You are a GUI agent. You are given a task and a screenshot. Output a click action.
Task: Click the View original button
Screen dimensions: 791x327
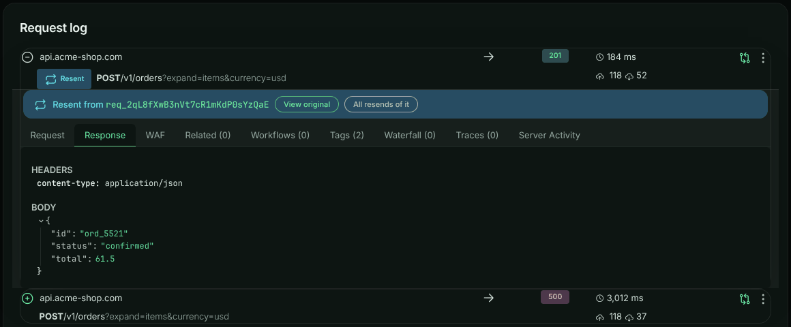pyautogui.click(x=307, y=104)
